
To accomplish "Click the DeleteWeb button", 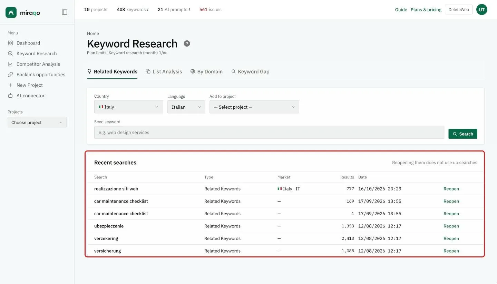I will pyautogui.click(x=459, y=10).
